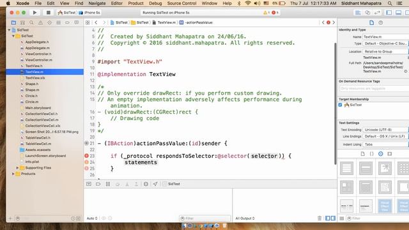
Task: Collapse the SidTest project root
Action: 9,30
